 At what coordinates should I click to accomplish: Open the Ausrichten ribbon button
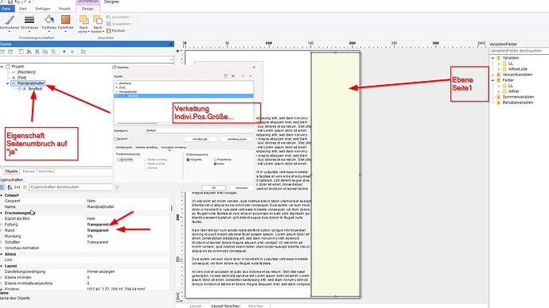click(119, 17)
